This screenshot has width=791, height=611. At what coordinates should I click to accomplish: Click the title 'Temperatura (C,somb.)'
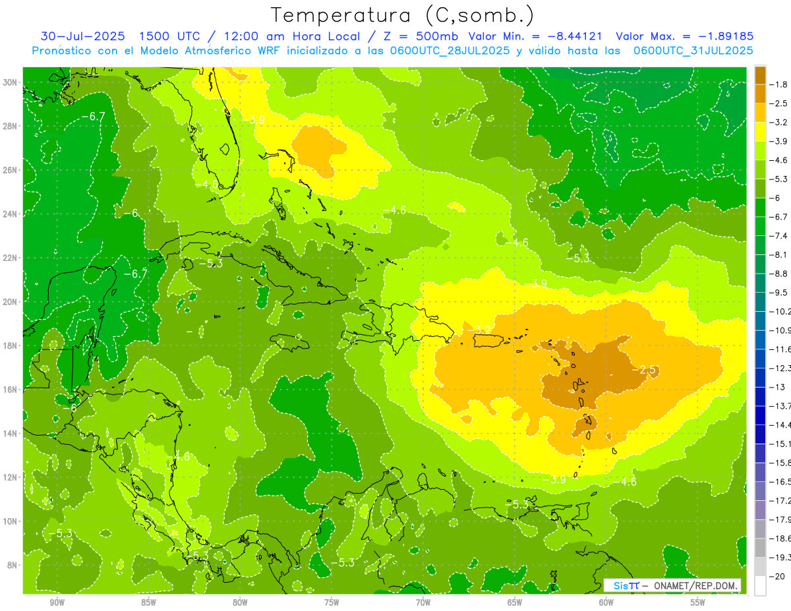pyautogui.click(x=403, y=15)
